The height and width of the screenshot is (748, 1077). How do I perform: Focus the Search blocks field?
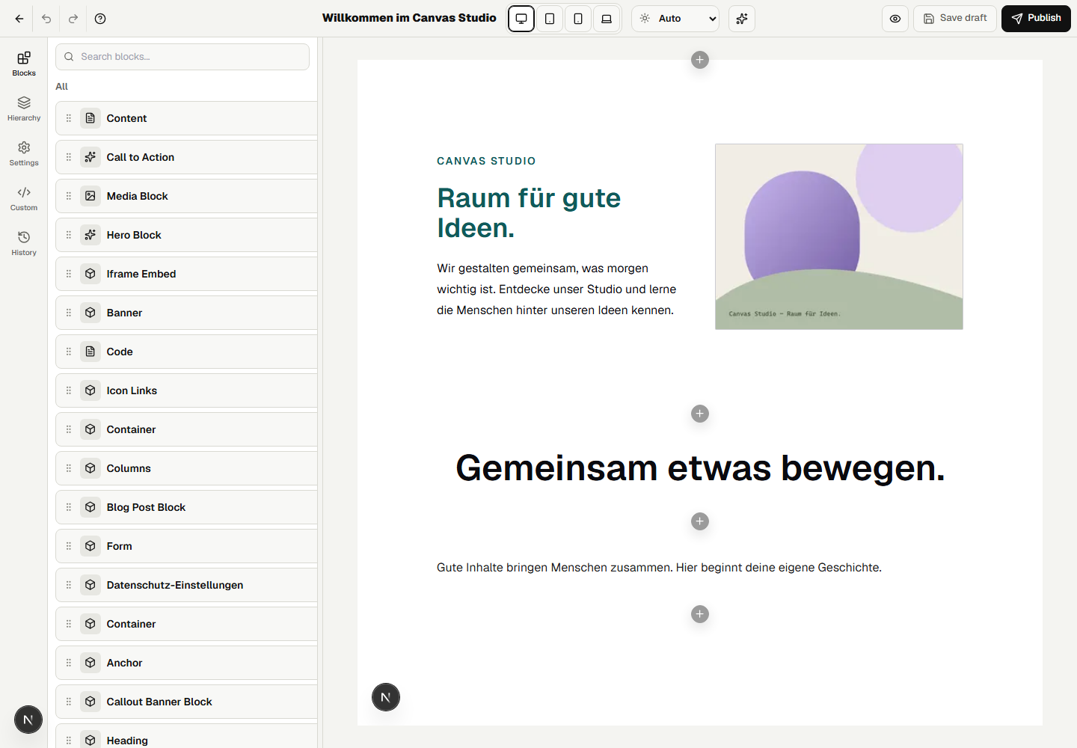click(182, 57)
